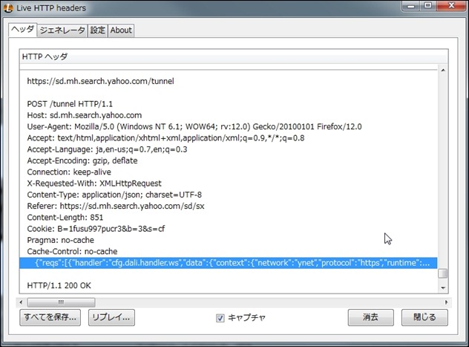Select the https://sd.mh.search.yahoo.com/tunnel URL line
This screenshot has width=469, height=347.
100,81
